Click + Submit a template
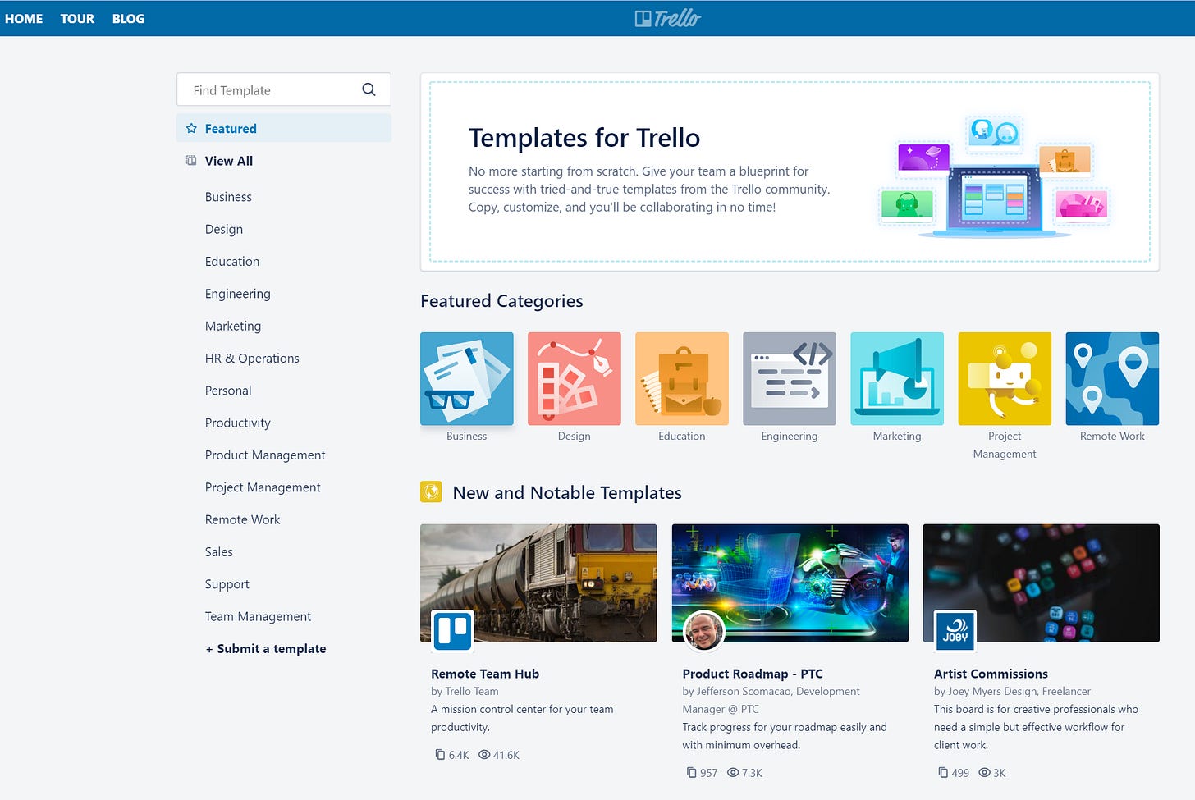Viewport: 1195px width, 800px height. [266, 648]
